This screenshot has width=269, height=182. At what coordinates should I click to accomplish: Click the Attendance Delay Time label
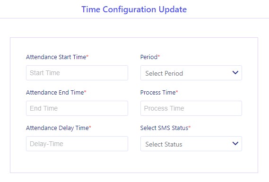pos(57,128)
